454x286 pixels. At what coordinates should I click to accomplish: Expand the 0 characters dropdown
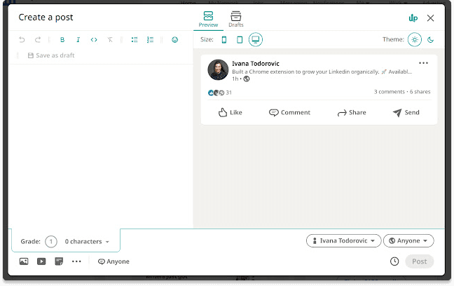87,241
